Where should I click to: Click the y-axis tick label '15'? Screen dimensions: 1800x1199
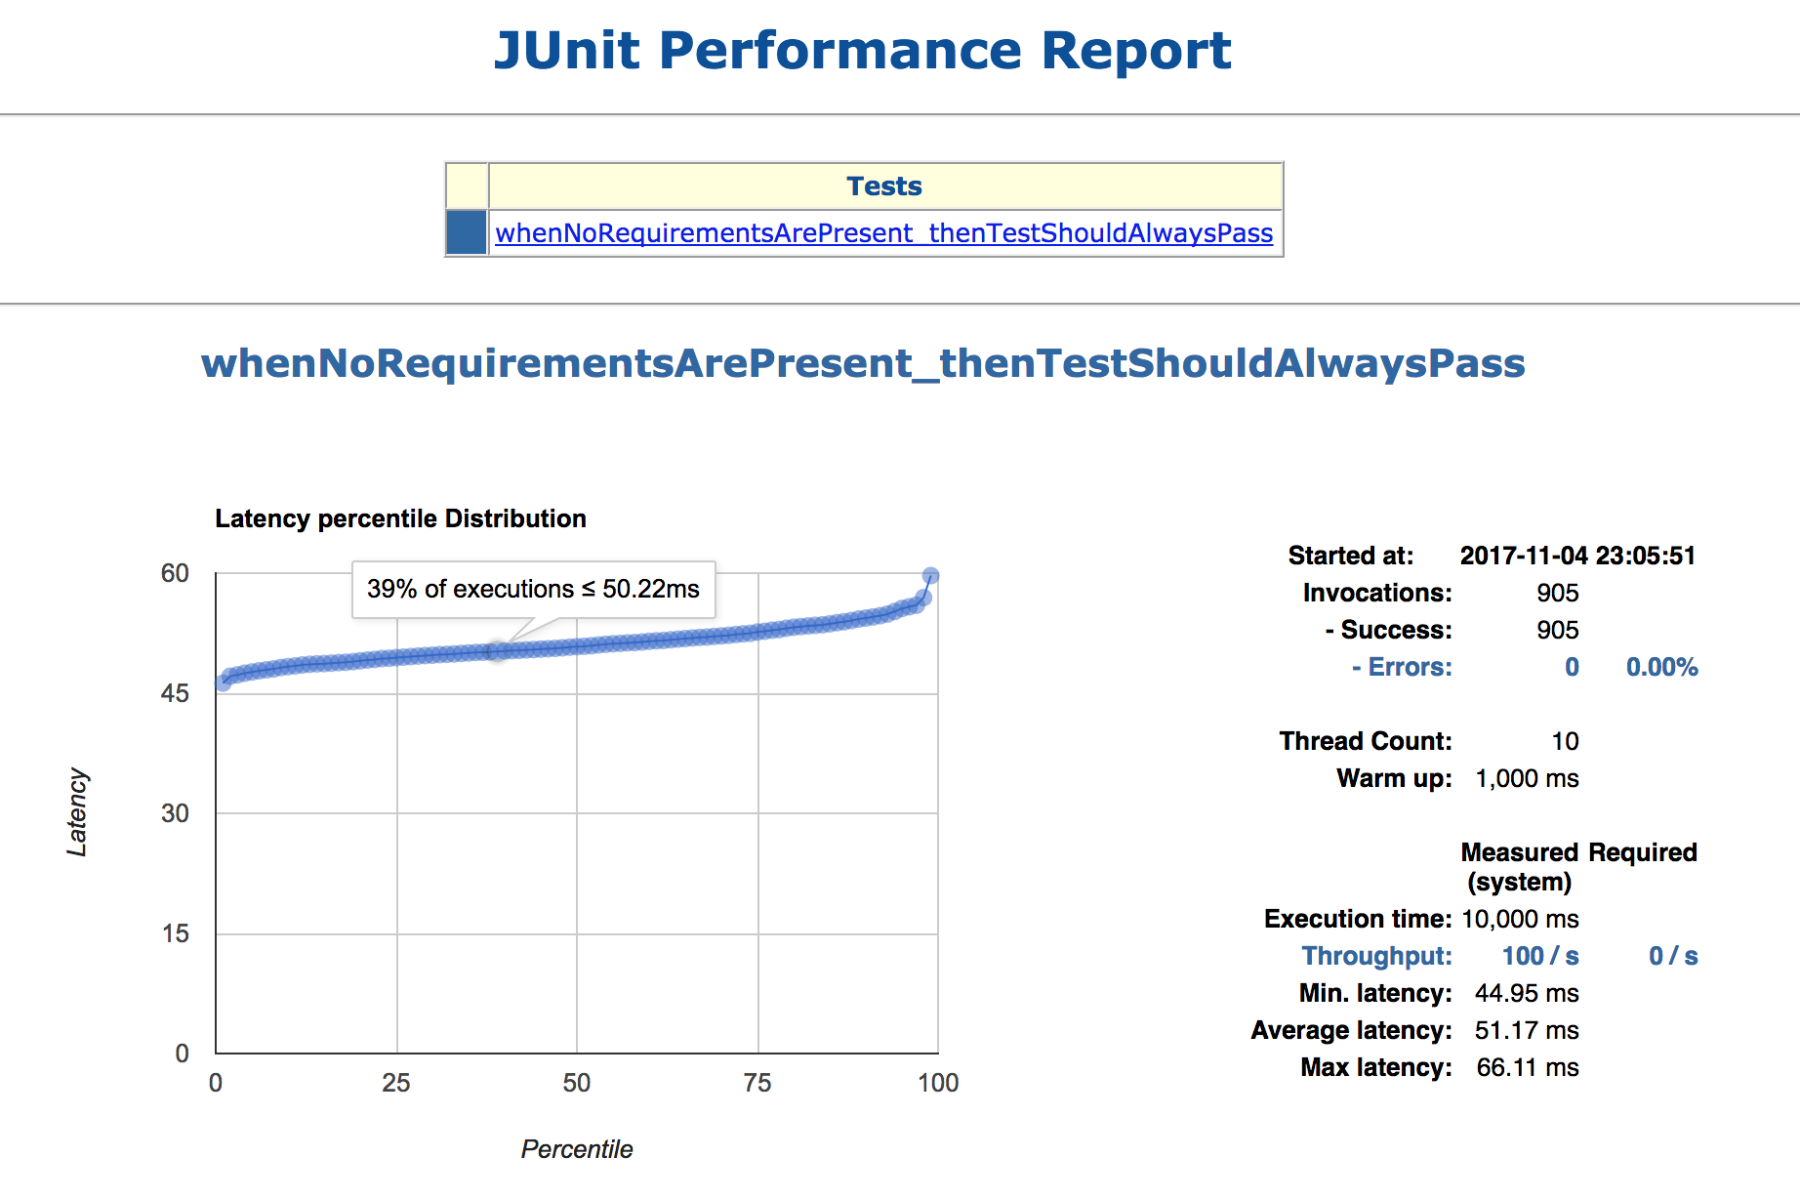point(175,933)
